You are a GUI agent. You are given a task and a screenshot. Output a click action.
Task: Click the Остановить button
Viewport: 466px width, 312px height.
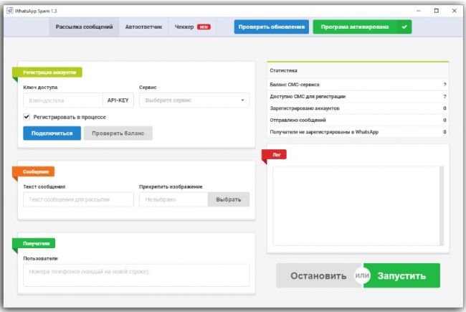318,275
